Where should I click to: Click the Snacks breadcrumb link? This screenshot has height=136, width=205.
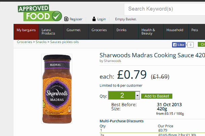[x=41, y=42]
